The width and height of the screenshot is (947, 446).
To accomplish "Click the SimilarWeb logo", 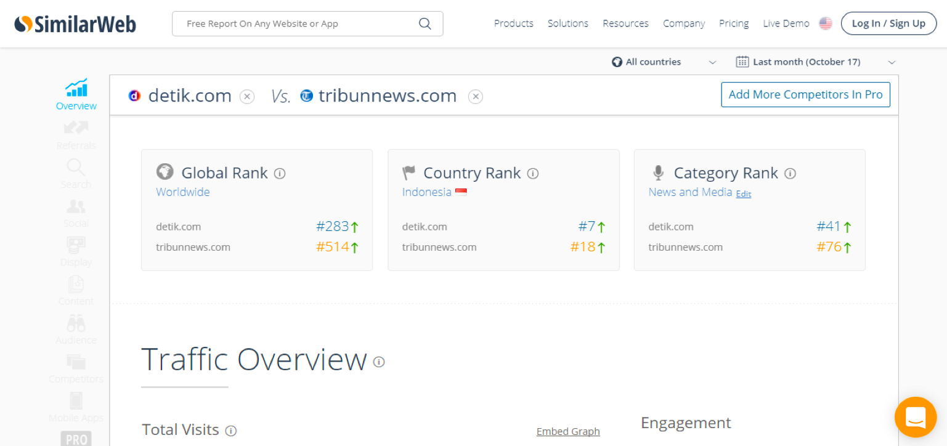I will (x=75, y=24).
